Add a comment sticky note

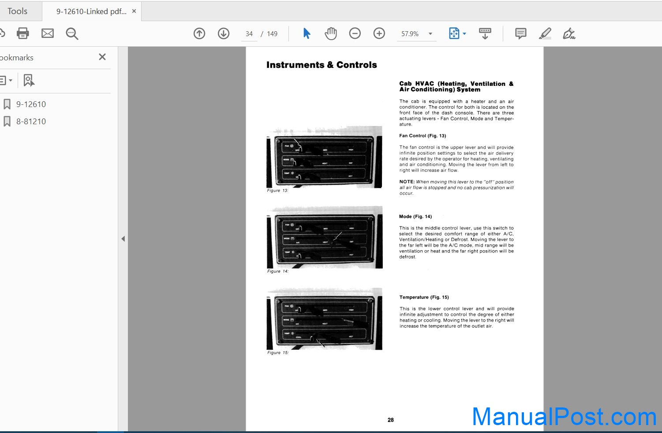(521, 33)
